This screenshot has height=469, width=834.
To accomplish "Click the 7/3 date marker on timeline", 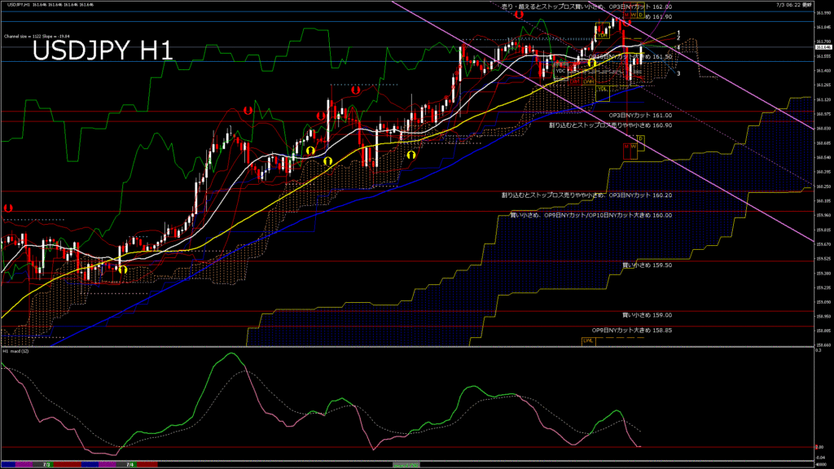I will 46,464.
